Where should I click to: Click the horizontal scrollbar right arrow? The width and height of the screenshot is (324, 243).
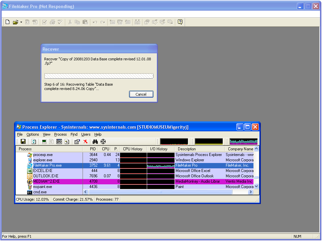pos(250,192)
